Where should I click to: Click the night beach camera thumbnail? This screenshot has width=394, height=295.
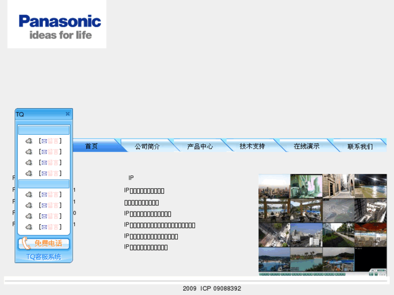point(371,186)
